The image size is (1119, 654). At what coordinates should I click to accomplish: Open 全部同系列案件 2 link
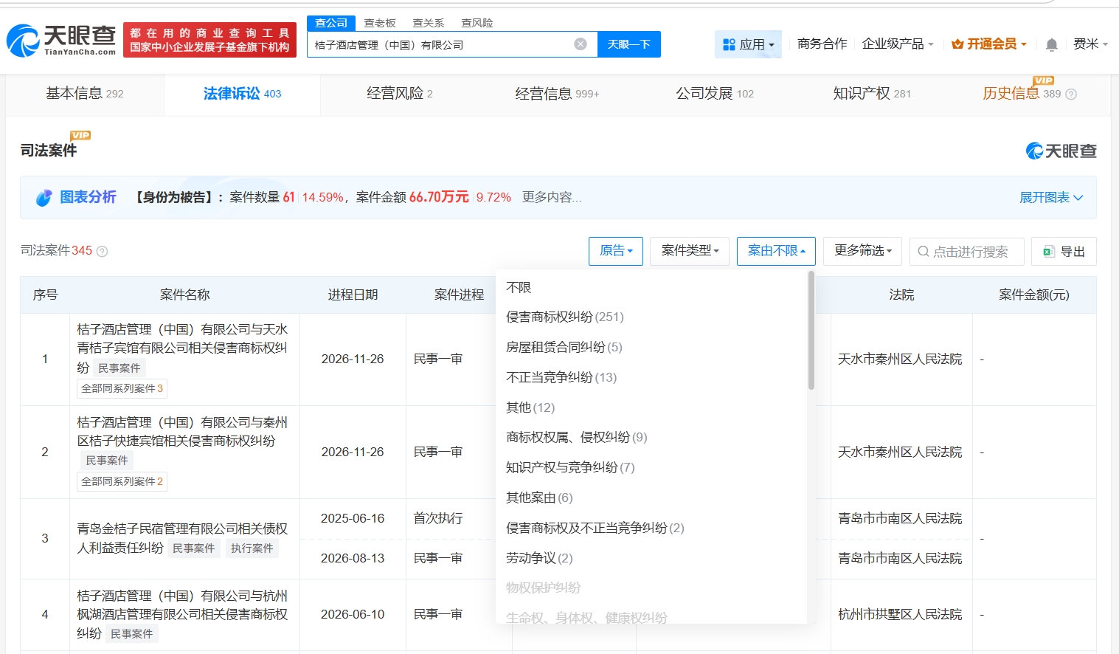[x=122, y=481]
